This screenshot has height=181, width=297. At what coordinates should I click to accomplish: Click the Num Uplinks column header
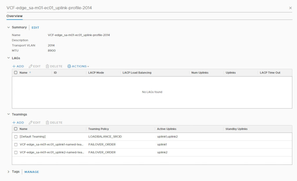click(200, 72)
